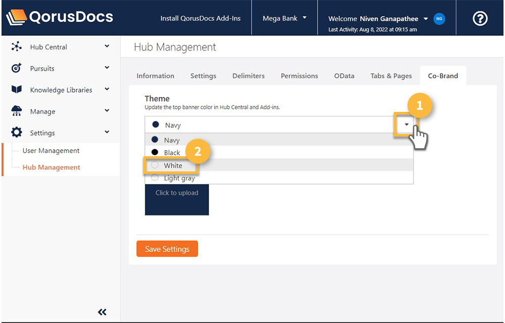505x323 pixels.
Task: Choose the Black theme option
Action: coord(172,153)
